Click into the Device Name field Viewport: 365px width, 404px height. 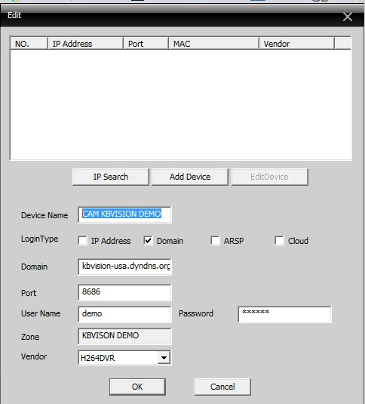click(124, 214)
